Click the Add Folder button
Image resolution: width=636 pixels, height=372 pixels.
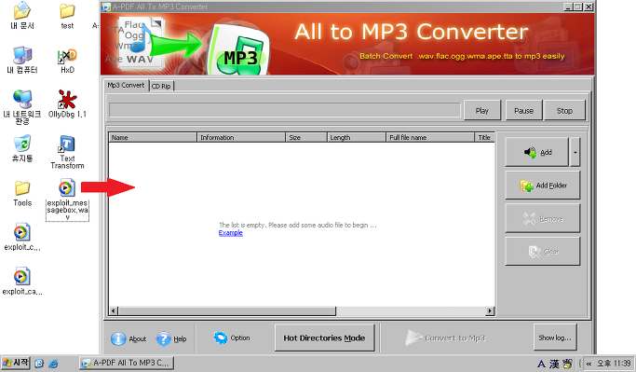coord(543,186)
